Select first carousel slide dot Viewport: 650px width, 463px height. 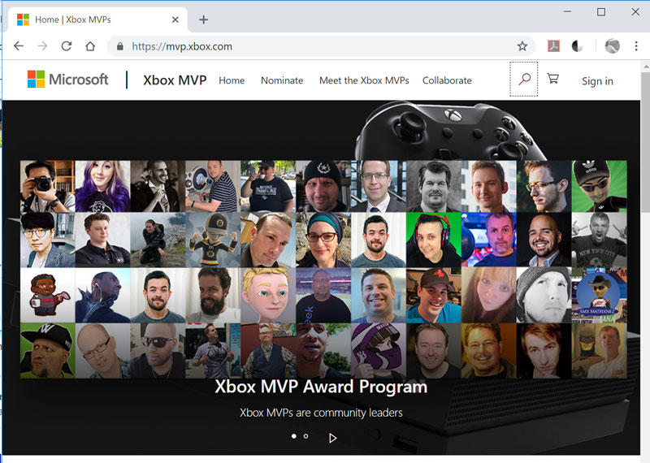(294, 436)
